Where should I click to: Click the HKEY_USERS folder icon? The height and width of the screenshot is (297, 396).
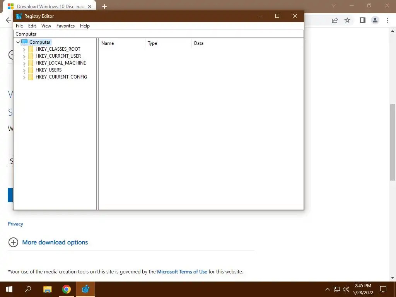pyautogui.click(x=31, y=70)
